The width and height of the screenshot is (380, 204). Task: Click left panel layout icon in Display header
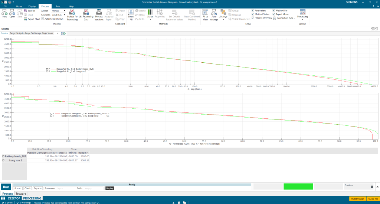[x=372, y=29]
